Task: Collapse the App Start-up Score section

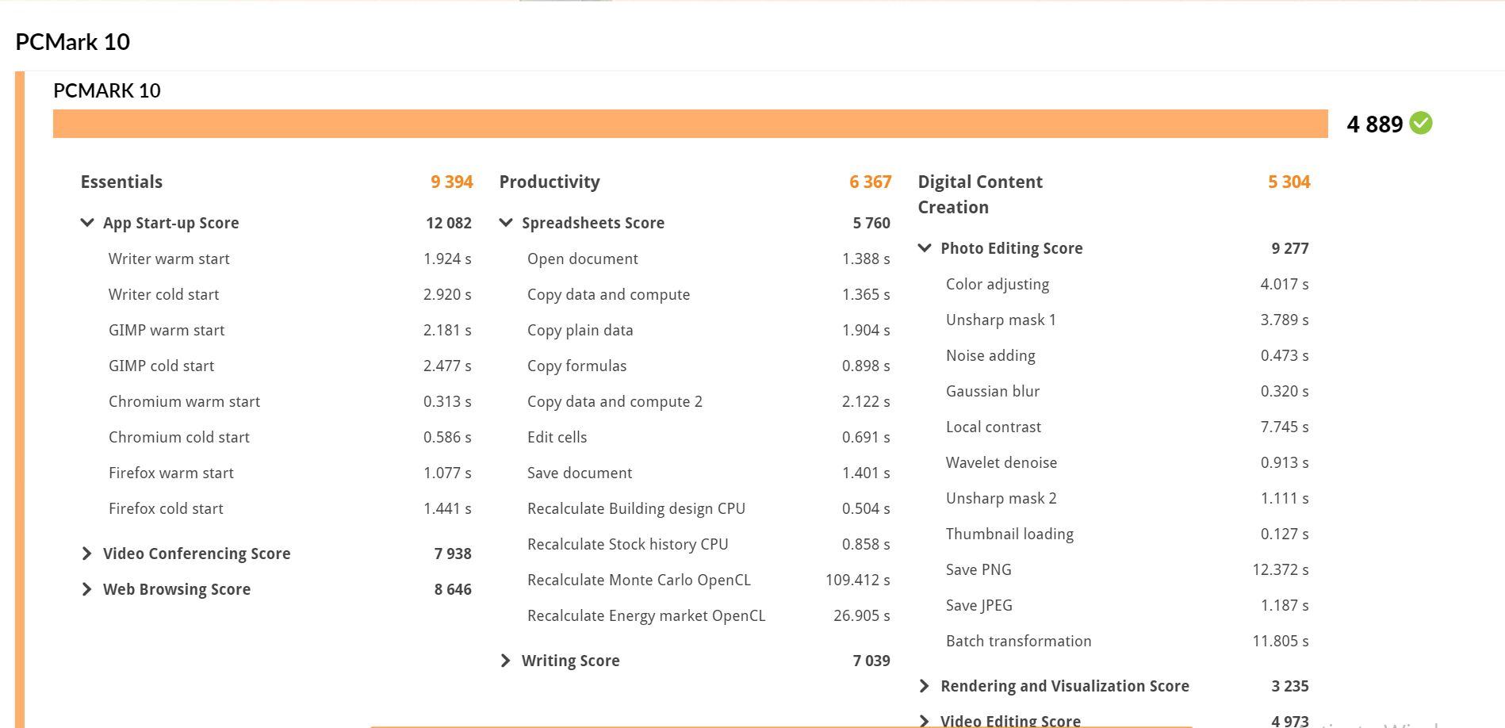Action: 87,223
